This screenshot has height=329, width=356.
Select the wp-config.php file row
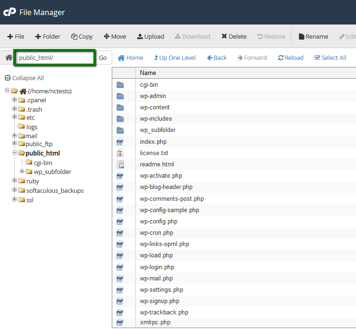tap(158, 222)
